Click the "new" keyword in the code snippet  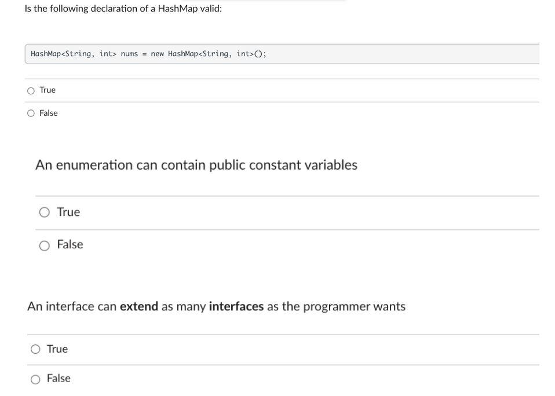point(157,54)
